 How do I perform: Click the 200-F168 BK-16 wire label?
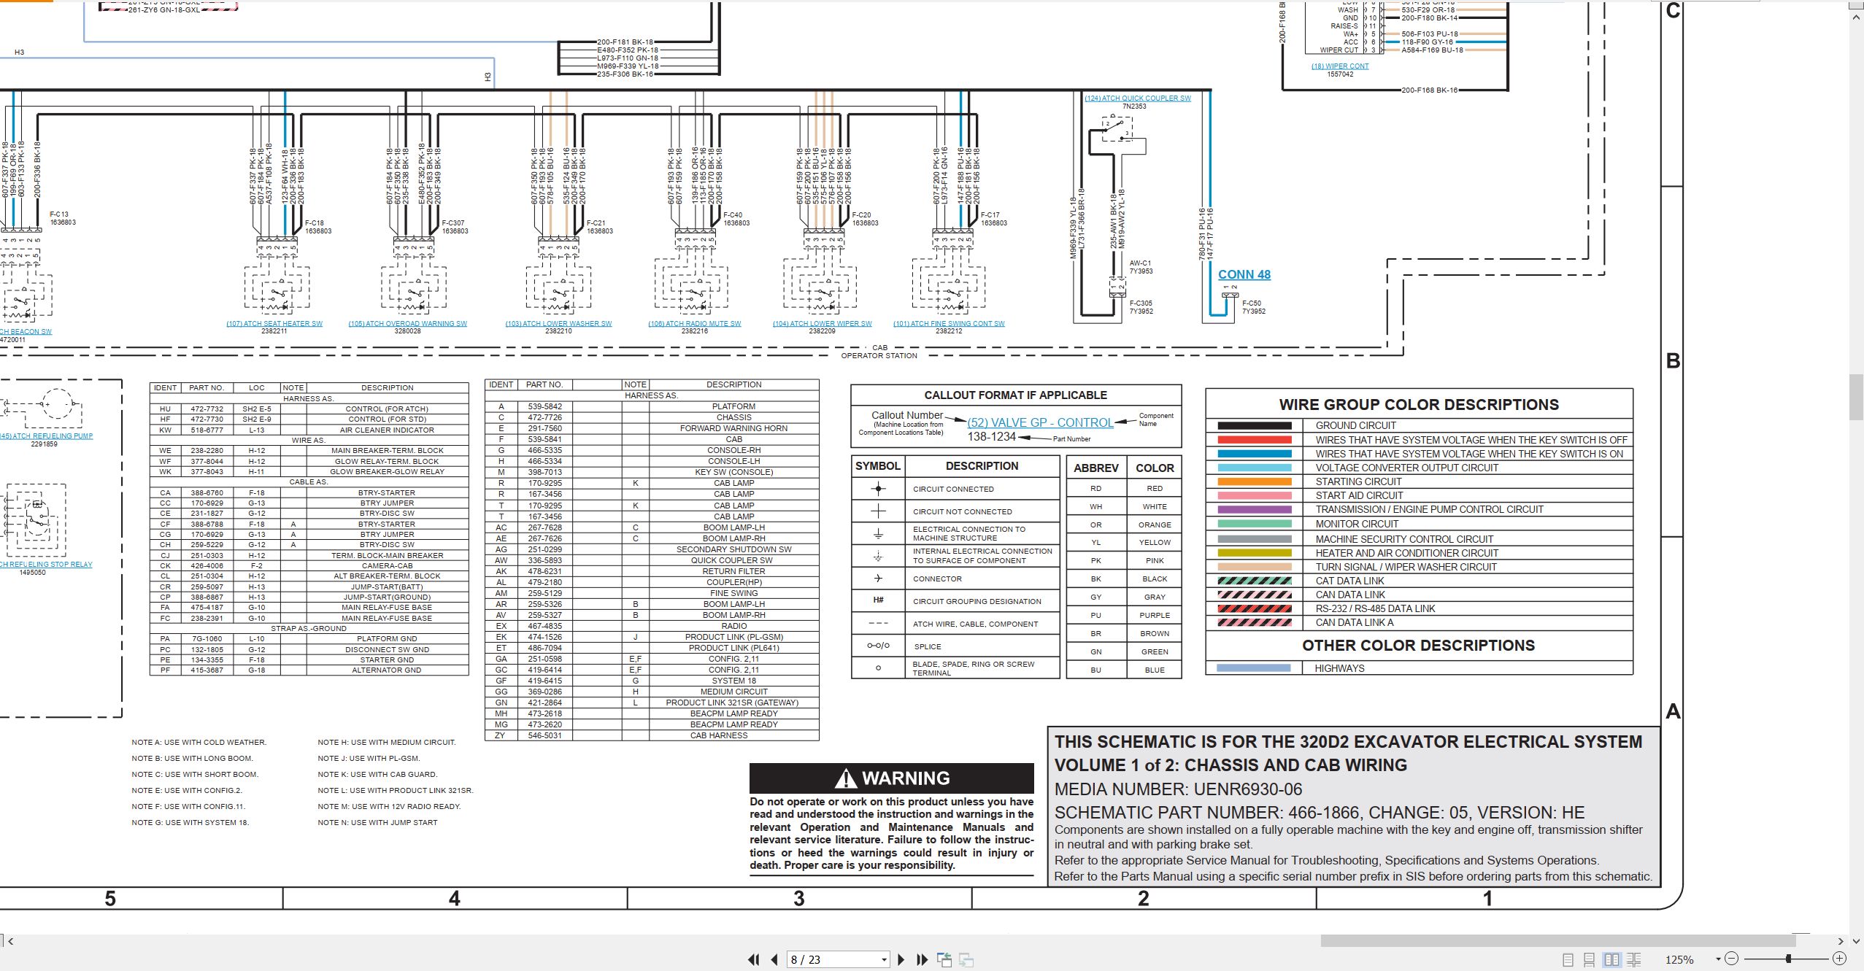[x=1429, y=90]
